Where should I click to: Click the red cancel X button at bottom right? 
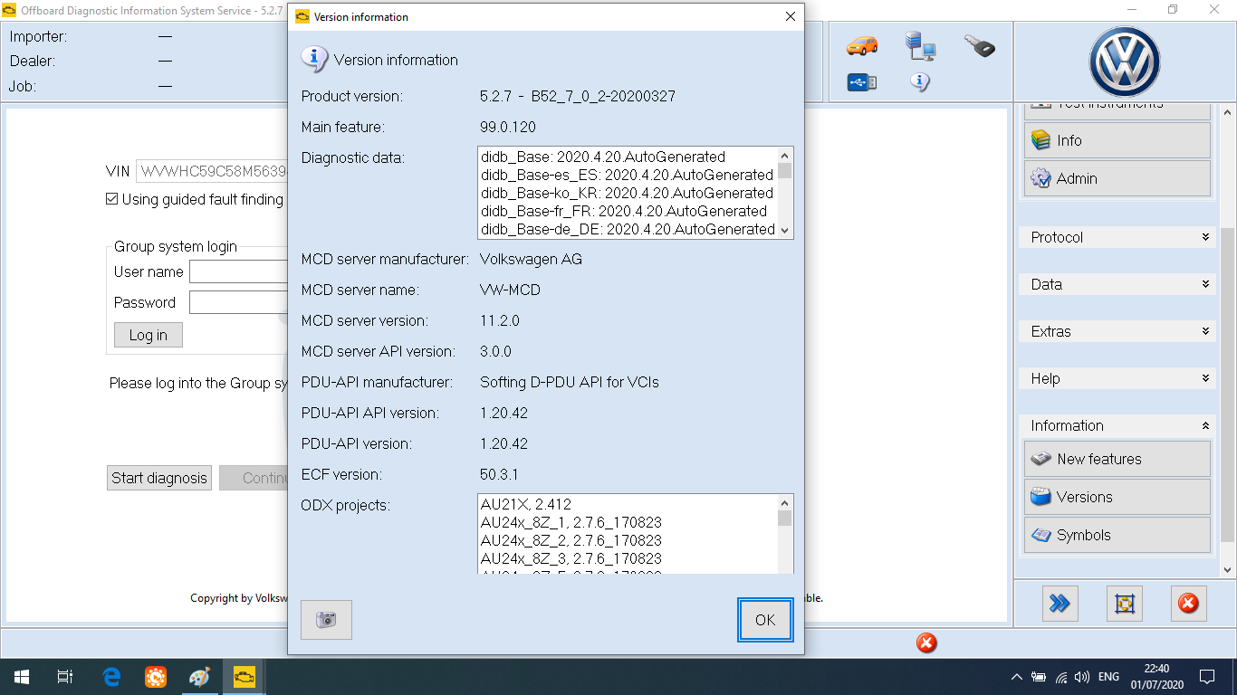click(1189, 604)
